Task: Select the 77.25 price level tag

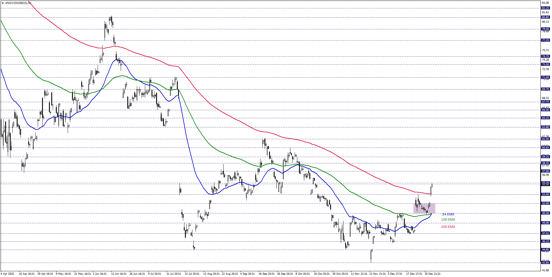Action: coord(545,40)
